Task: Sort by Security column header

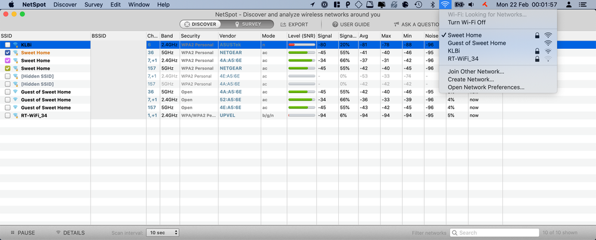Action: click(199, 36)
